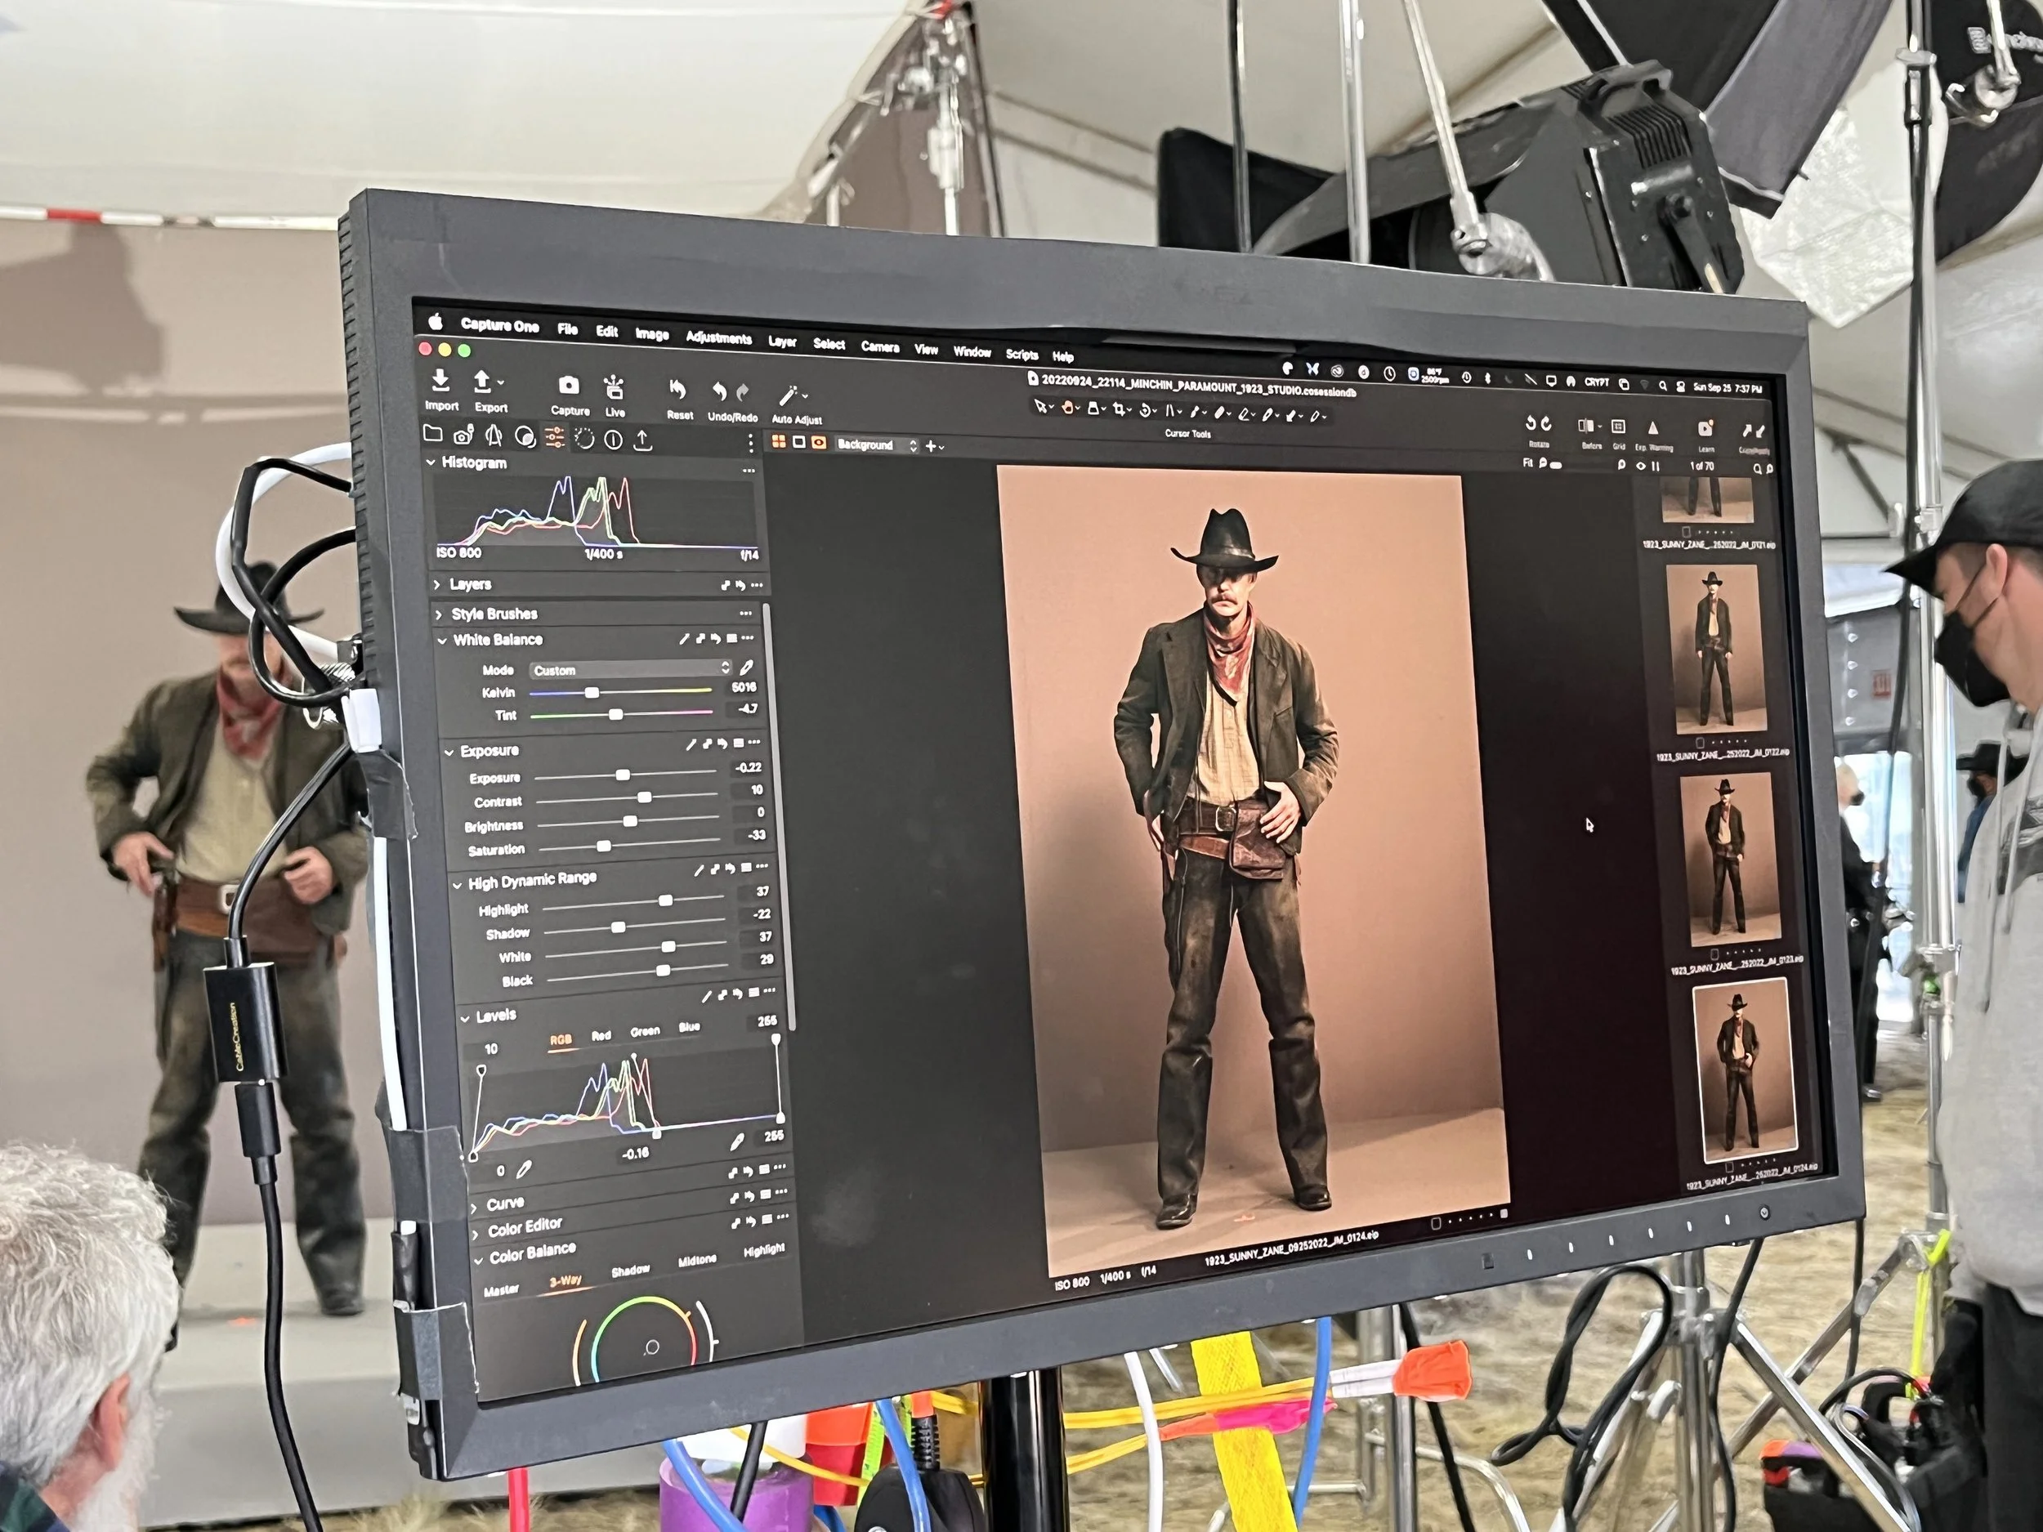Image resolution: width=2043 pixels, height=1532 pixels.
Task: Expand the Layers tool panel
Action: (x=439, y=584)
